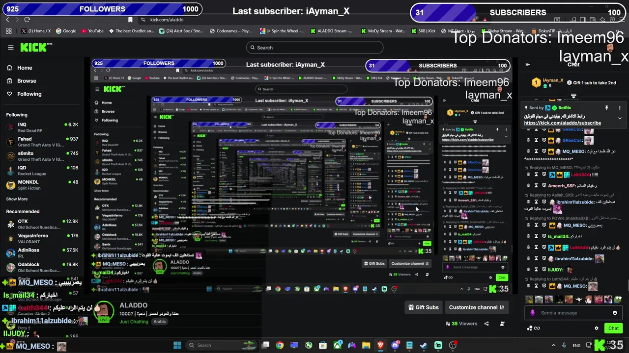
Task: Expand the gift leaderboard under iAyman_X
Action: click(x=573, y=96)
